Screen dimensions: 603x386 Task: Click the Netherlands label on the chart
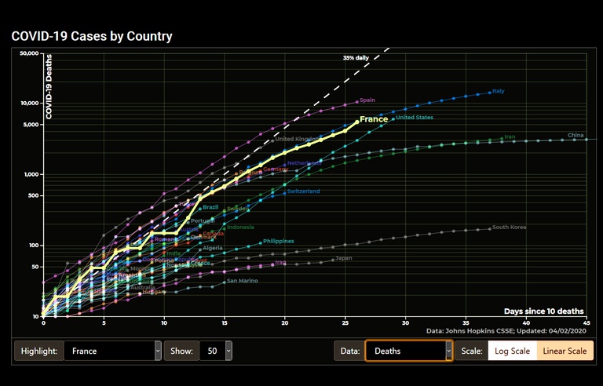pos(303,163)
